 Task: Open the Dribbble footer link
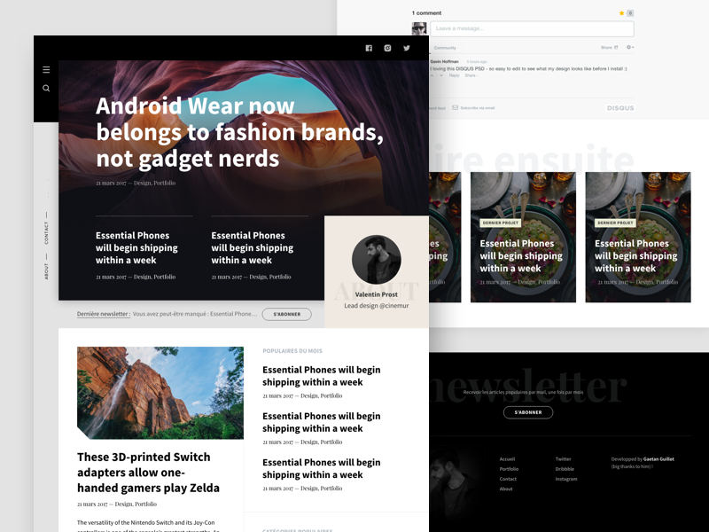[x=565, y=469]
